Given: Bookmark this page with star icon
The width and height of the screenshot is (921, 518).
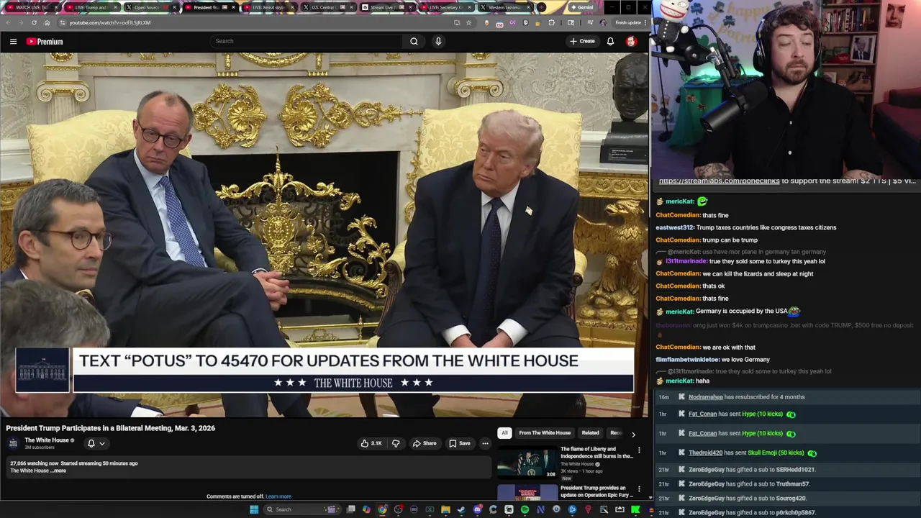Looking at the screenshot, I should 468,22.
